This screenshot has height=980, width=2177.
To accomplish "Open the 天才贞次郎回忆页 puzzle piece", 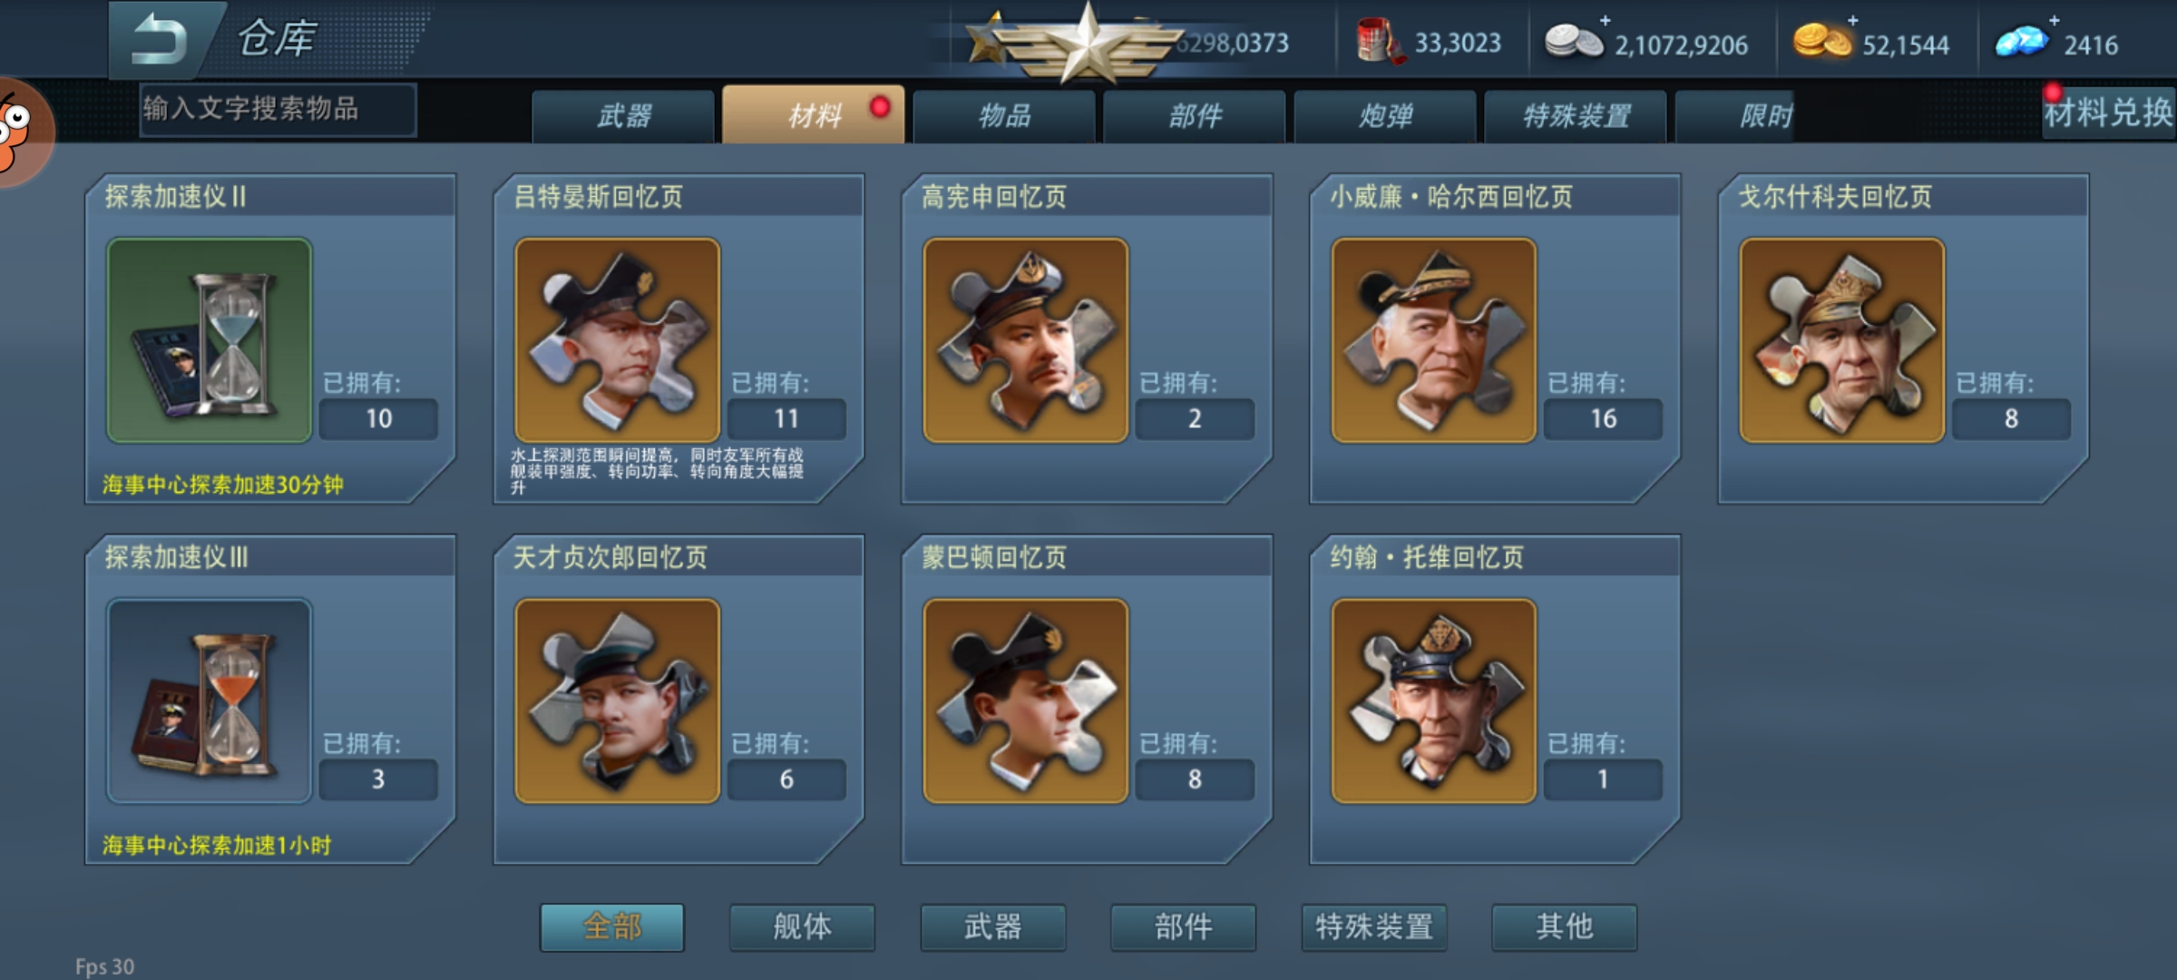I will point(618,701).
